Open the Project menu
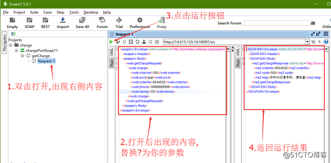331x163 pixels. [x=19, y=12]
